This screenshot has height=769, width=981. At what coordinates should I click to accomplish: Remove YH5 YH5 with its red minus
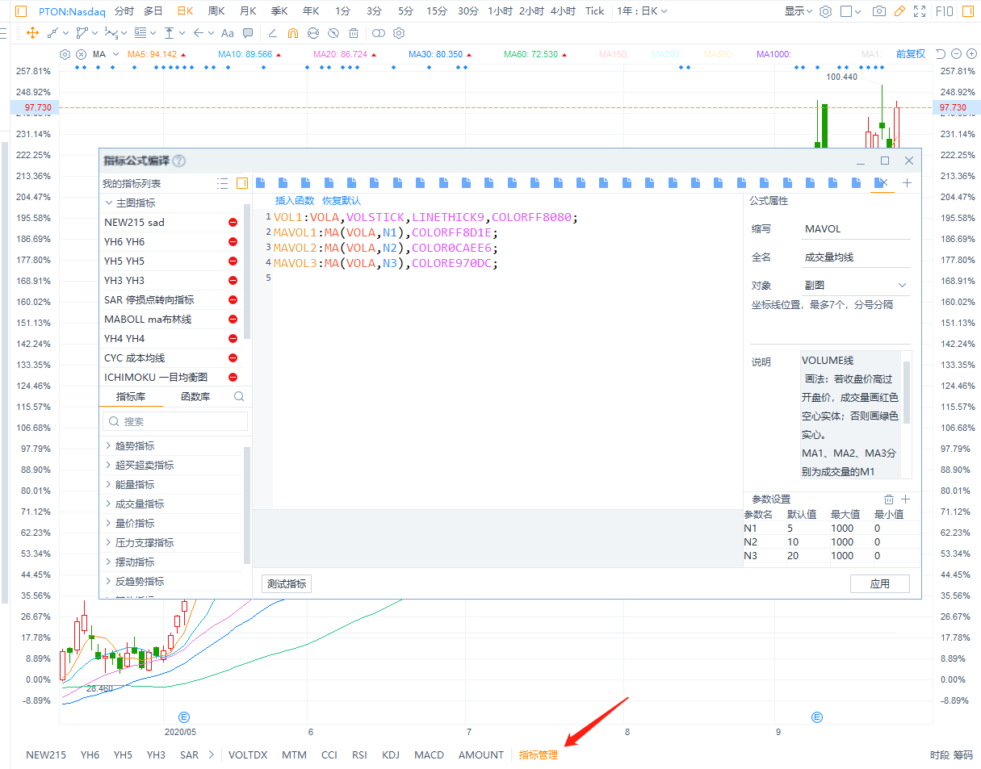pos(233,261)
